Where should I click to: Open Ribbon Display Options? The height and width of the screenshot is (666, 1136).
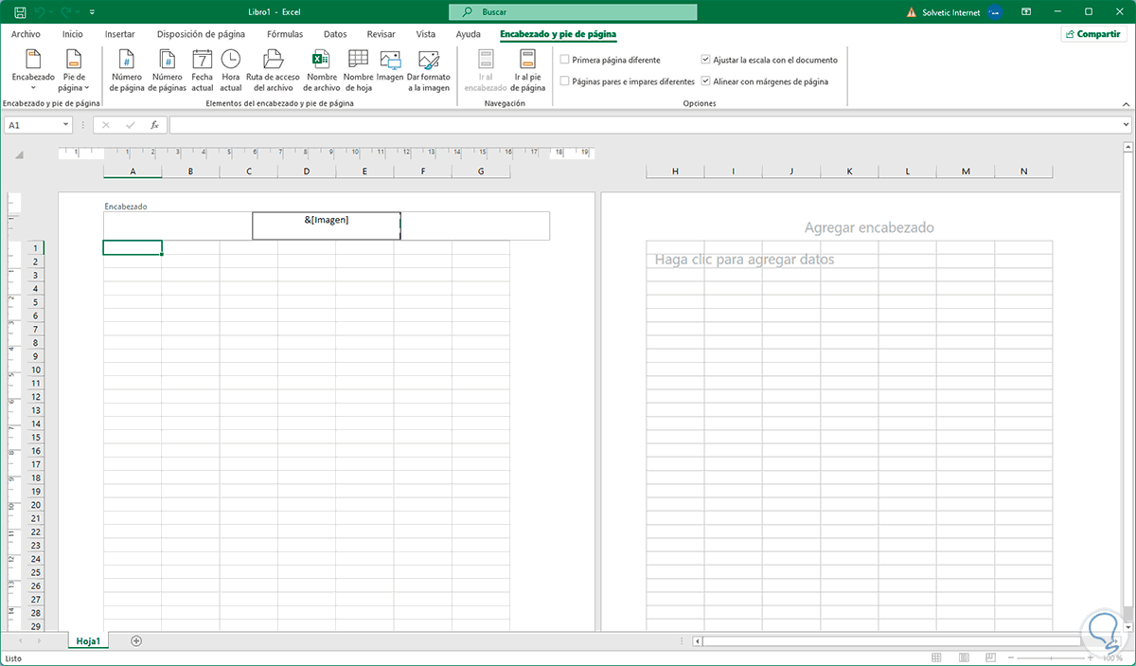click(x=1026, y=12)
